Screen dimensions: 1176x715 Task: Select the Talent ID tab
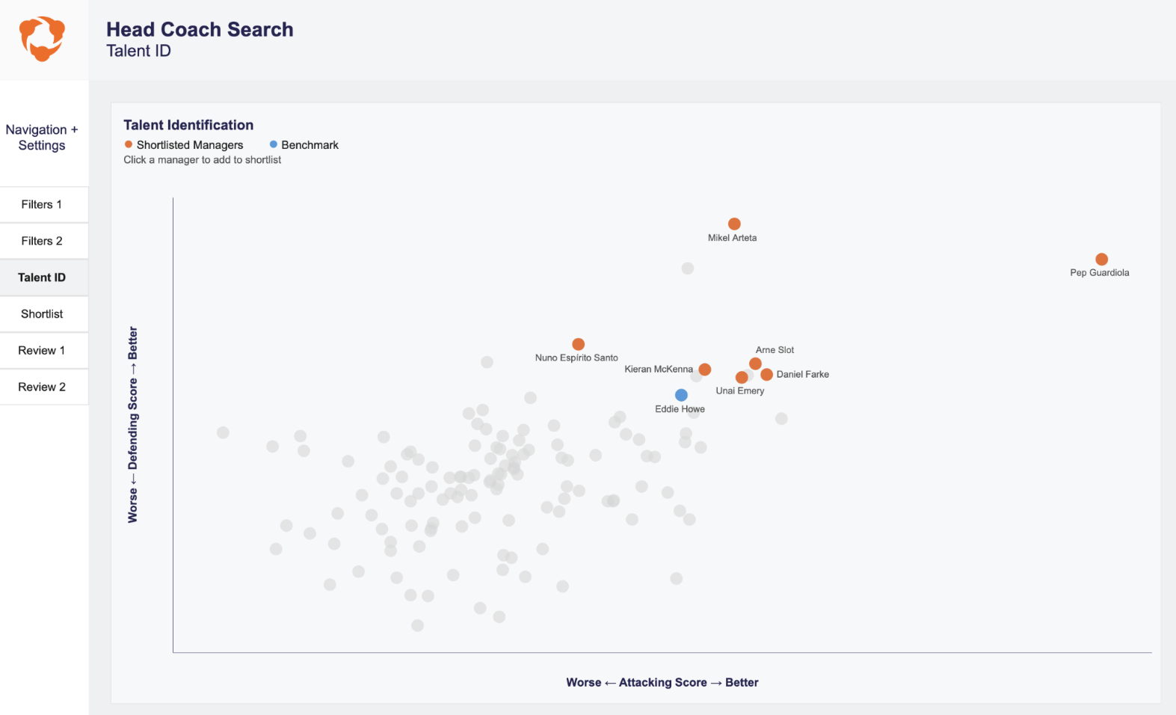[x=42, y=277]
